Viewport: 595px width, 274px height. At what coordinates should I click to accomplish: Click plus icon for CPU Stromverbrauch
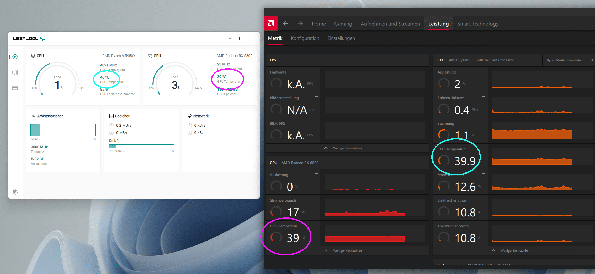[484, 174]
